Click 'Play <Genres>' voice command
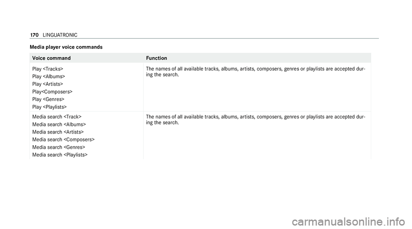This screenshot has height=229, width=412. tap(48, 99)
